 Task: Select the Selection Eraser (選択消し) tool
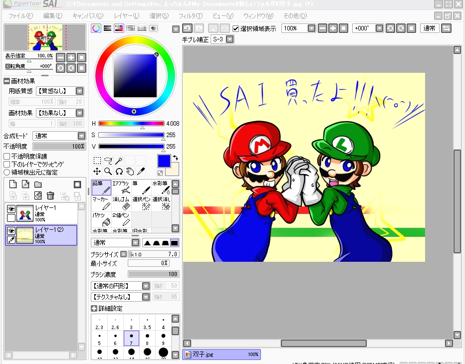(x=161, y=203)
